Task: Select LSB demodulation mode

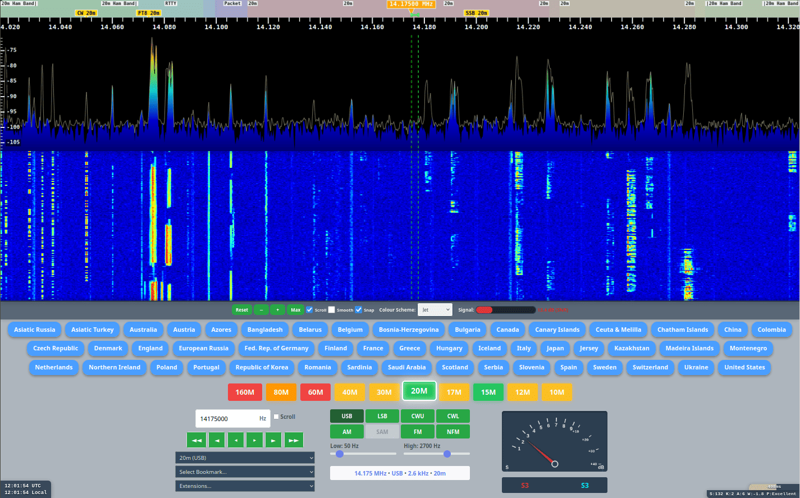Action: [382, 416]
